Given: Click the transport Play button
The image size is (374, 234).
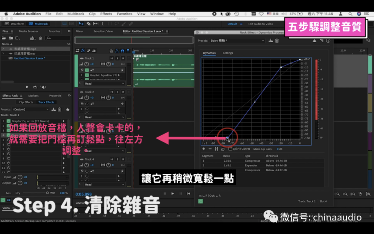Looking at the screenshot, I should 173,193.
